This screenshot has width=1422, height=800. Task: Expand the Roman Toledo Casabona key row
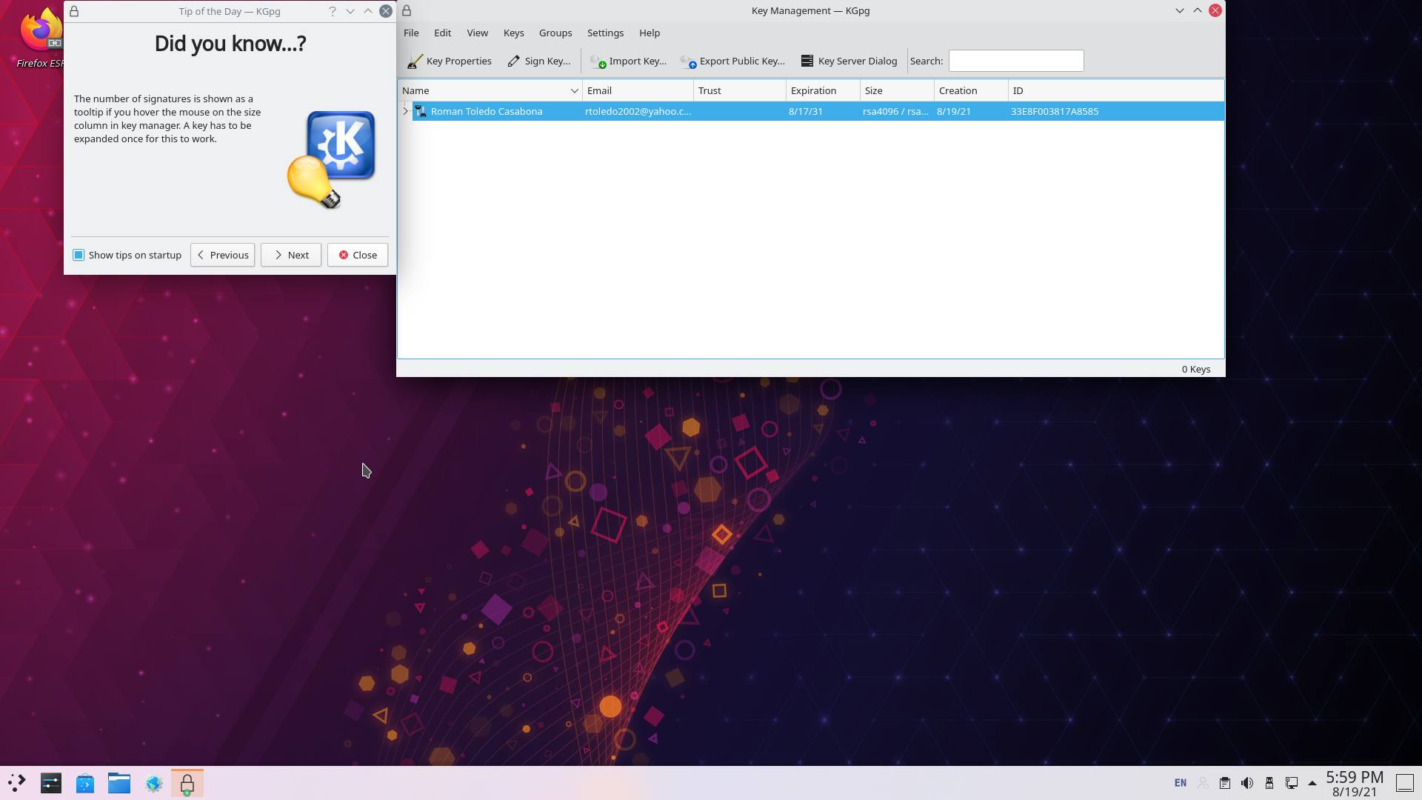point(405,111)
